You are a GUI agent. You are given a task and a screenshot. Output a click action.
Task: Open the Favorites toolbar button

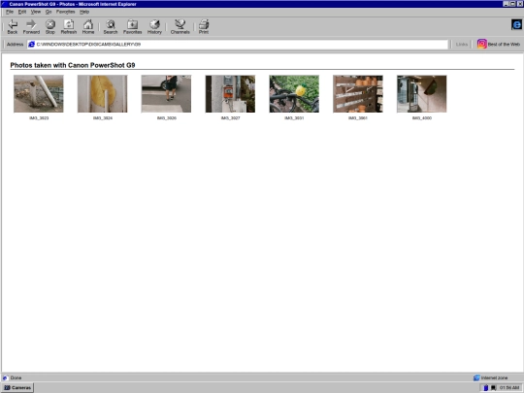tap(132, 27)
